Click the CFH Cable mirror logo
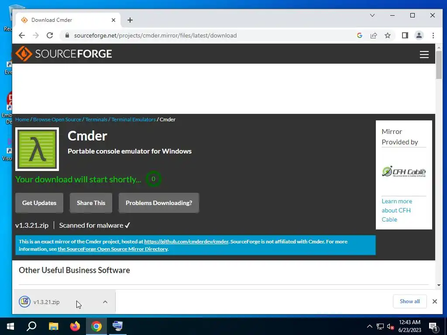Screen dimensions: 447x335 coord(404,171)
